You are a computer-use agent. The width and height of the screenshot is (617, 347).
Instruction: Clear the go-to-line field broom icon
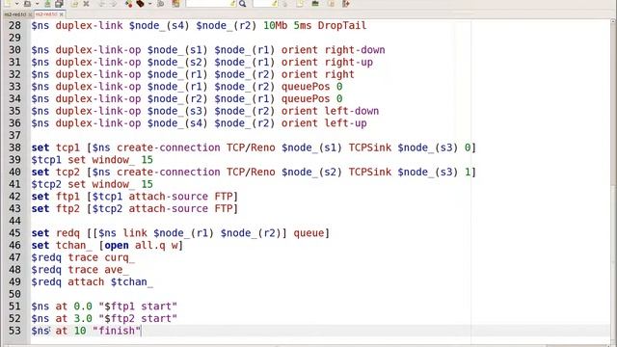(274, 4)
